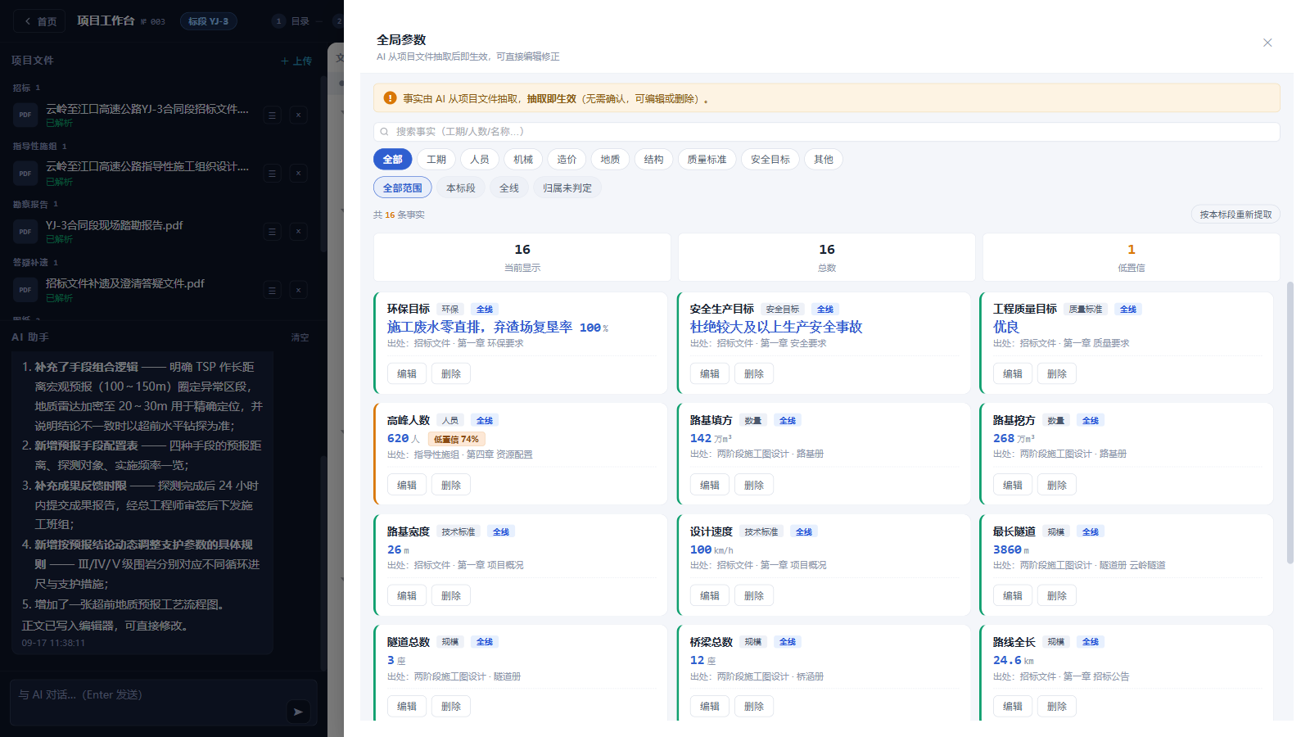Focus the 与 AI 对话 chat input box
1310x737 pixels.
(163, 703)
